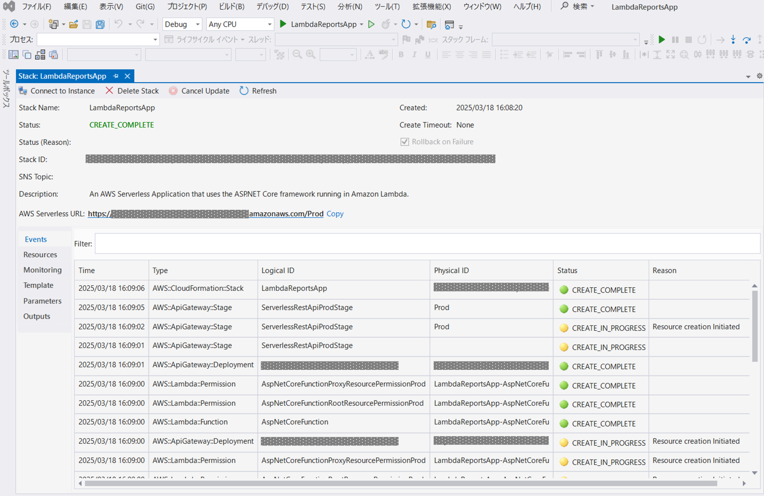Click the pause icon in the debug toolbar
Screen dimensions: 764x496
(x=675, y=39)
